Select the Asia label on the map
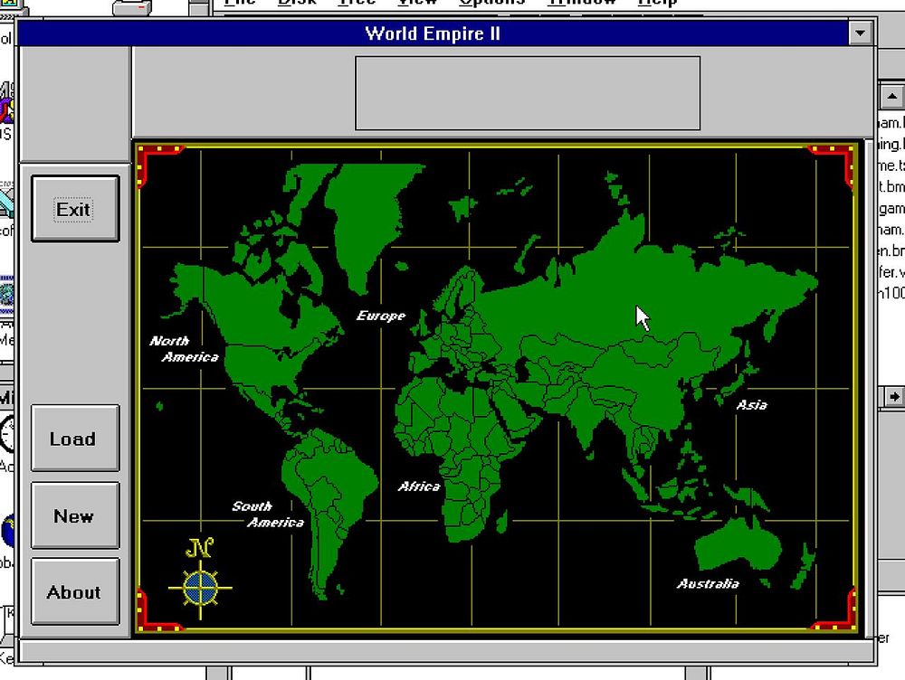The width and height of the screenshot is (905, 680). tap(751, 405)
